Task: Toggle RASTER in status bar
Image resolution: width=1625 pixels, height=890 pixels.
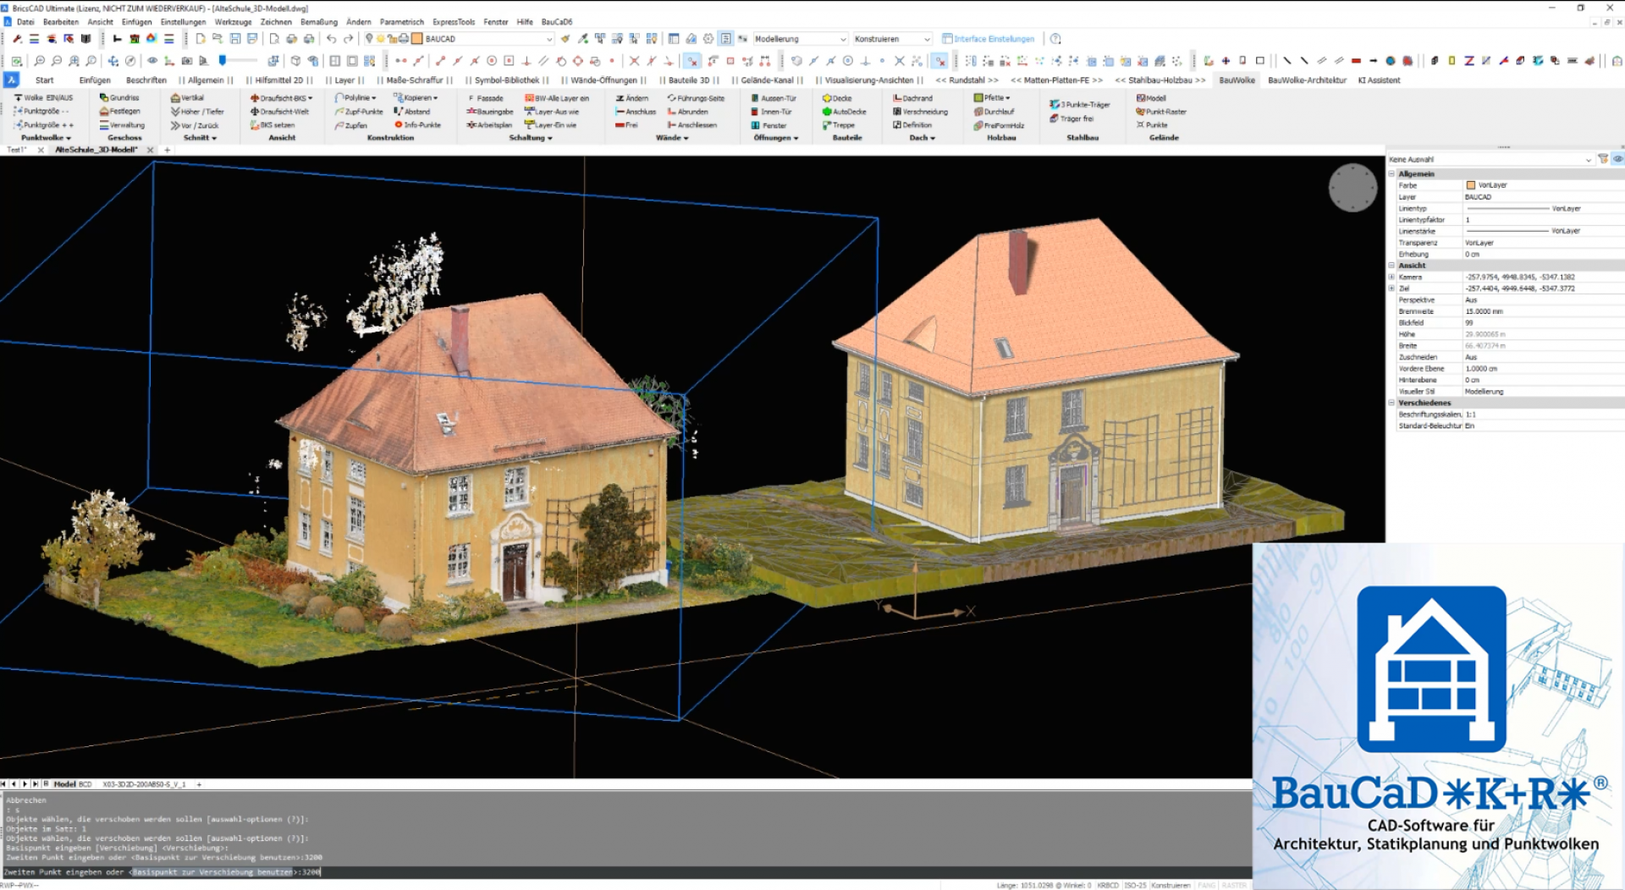Action: (x=1234, y=885)
